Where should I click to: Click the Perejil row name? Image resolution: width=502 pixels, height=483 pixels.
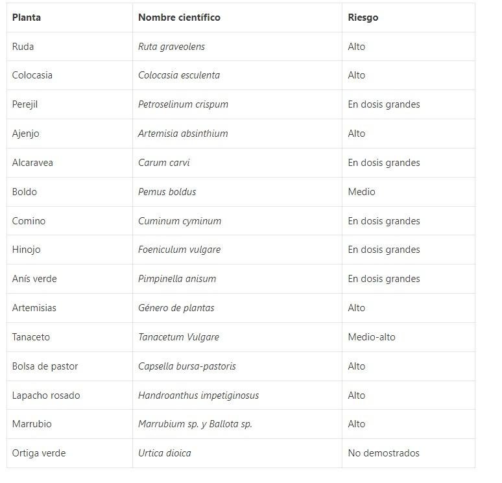tap(25, 104)
